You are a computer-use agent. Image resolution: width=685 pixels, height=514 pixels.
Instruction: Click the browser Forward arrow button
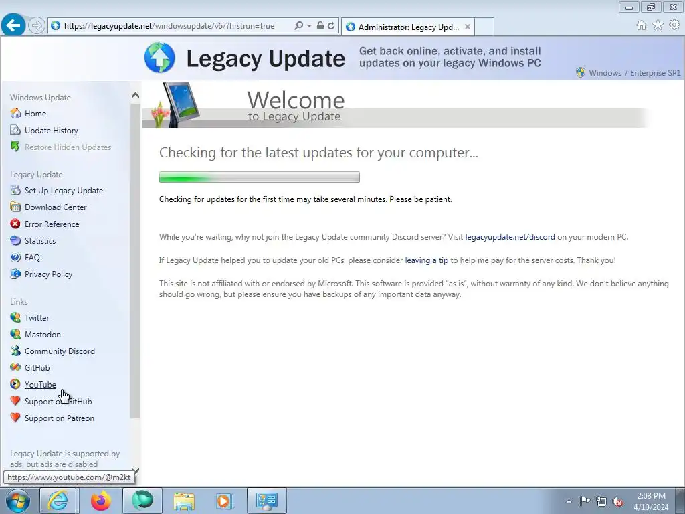click(37, 26)
